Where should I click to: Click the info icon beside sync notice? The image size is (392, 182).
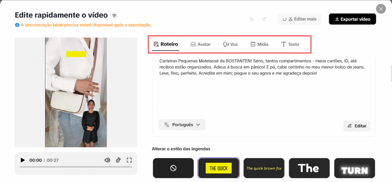tap(17, 25)
